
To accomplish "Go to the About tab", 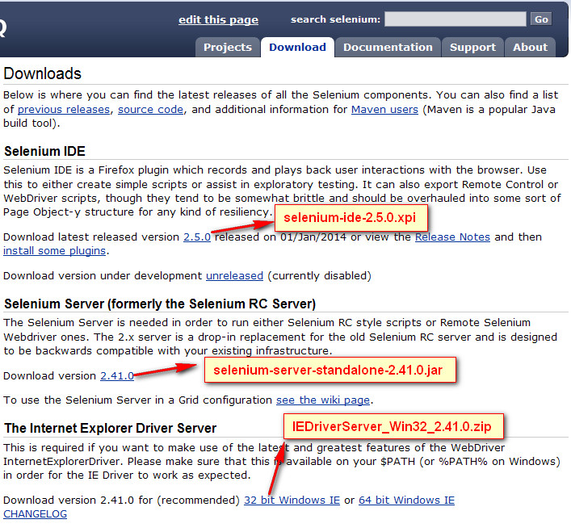I will [530, 48].
